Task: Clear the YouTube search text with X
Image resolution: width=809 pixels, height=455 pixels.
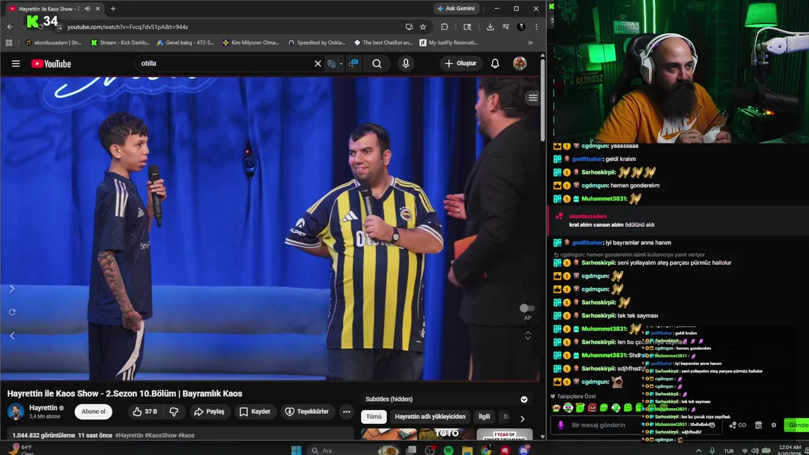Action: 318,63
